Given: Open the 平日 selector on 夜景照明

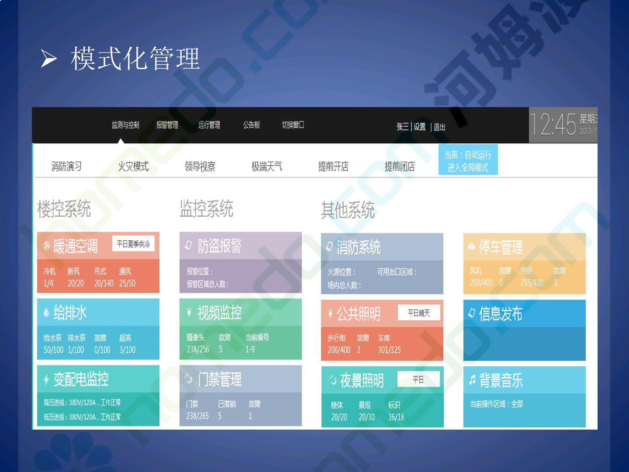Looking at the screenshot, I should pos(418,379).
